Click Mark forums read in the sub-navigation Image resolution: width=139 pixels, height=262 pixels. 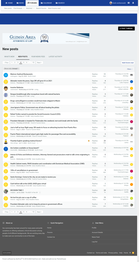(x=54, y=9)
